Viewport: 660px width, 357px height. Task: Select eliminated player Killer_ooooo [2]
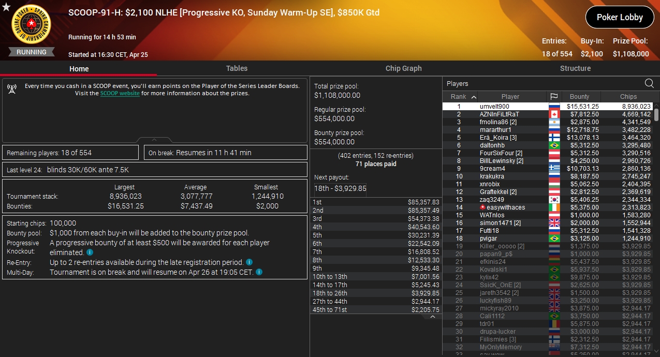pyautogui.click(x=548, y=246)
